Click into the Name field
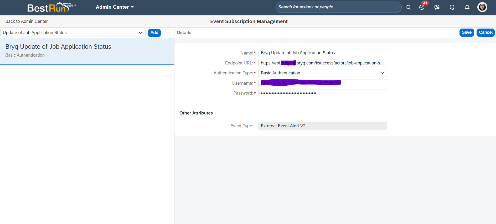The height and width of the screenshot is (224, 496). (x=322, y=53)
